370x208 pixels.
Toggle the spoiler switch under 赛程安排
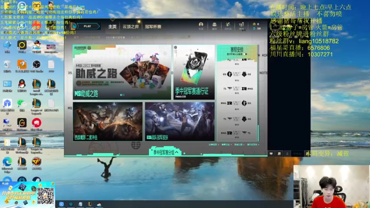245,54
